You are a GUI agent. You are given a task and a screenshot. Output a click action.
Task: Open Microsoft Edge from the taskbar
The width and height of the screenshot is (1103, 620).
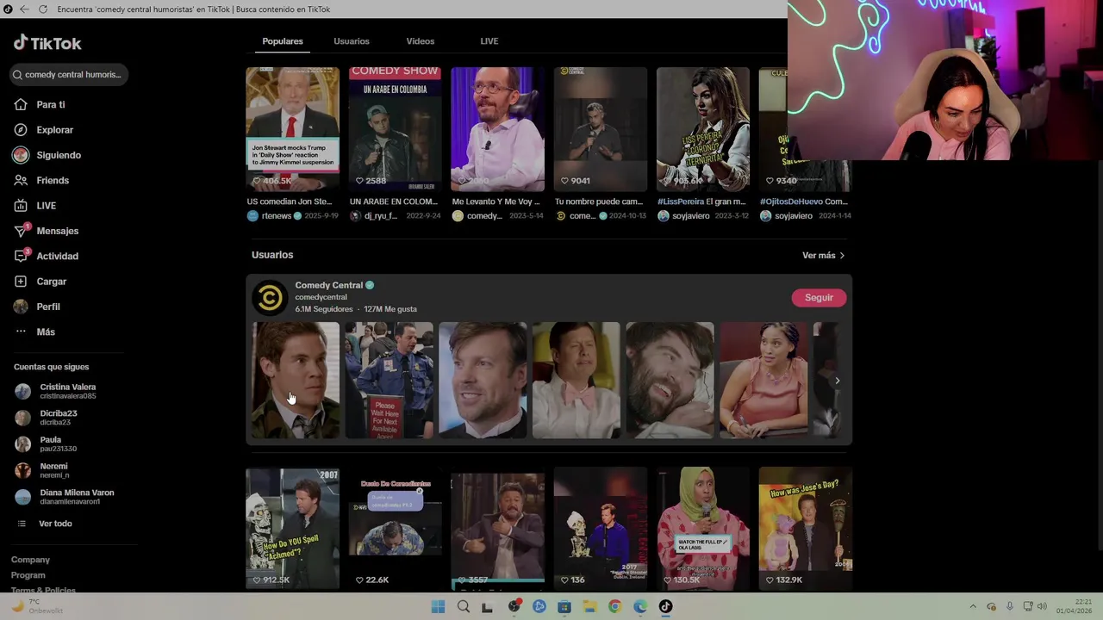click(x=640, y=606)
